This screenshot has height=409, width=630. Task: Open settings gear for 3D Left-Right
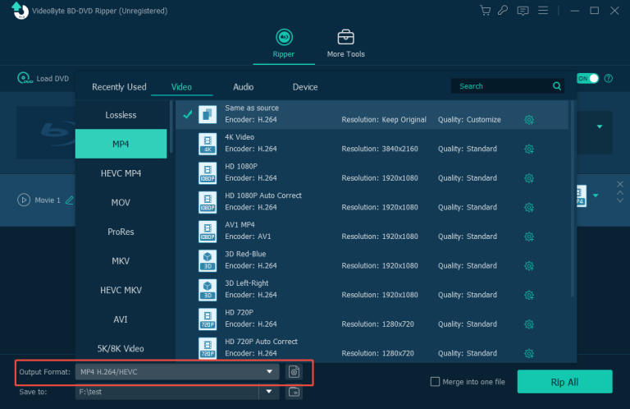point(529,295)
